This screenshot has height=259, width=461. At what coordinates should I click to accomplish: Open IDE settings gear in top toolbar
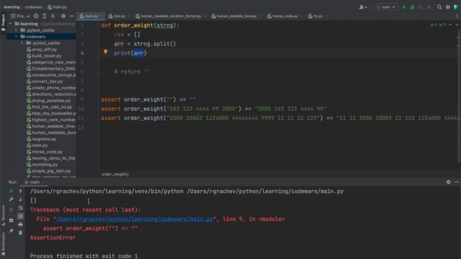[x=447, y=7]
